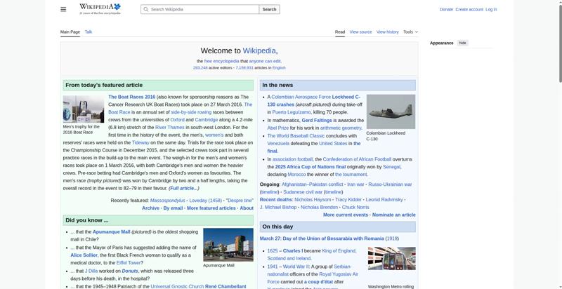Viewport: 562px width, 289px height.
Task: Open the Men's trophy thumbnail image
Action: [x=83, y=109]
